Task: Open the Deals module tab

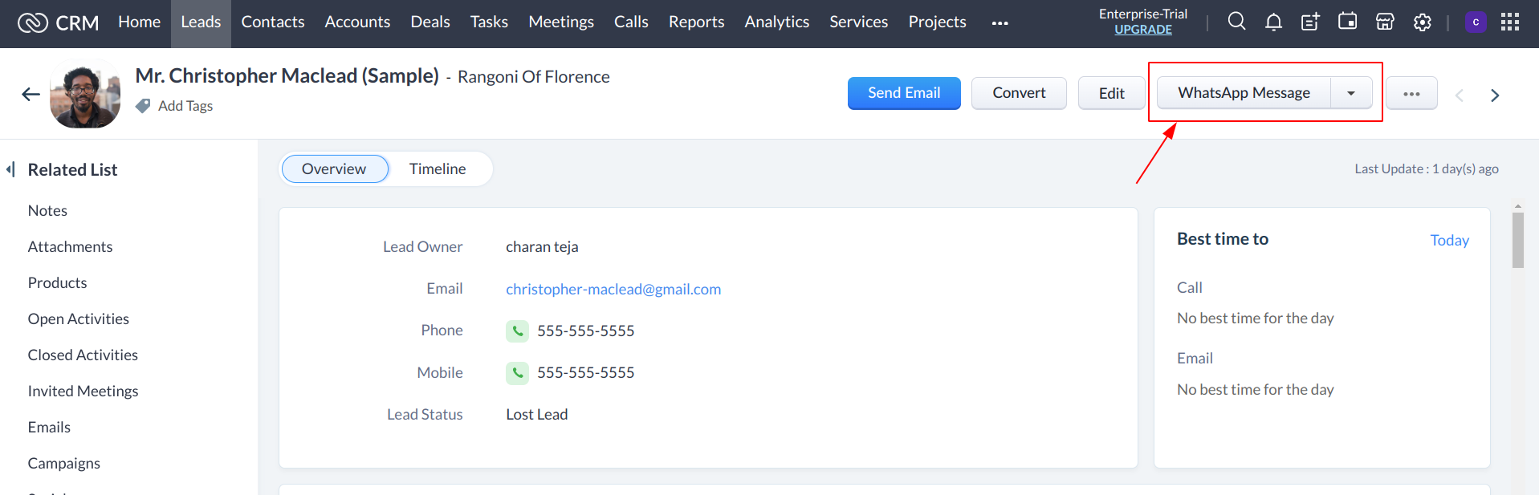Action: [x=430, y=22]
